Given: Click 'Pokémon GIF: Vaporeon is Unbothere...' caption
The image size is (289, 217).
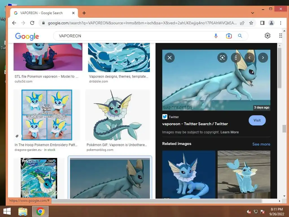Looking at the screenshot, I should (117, 145).
